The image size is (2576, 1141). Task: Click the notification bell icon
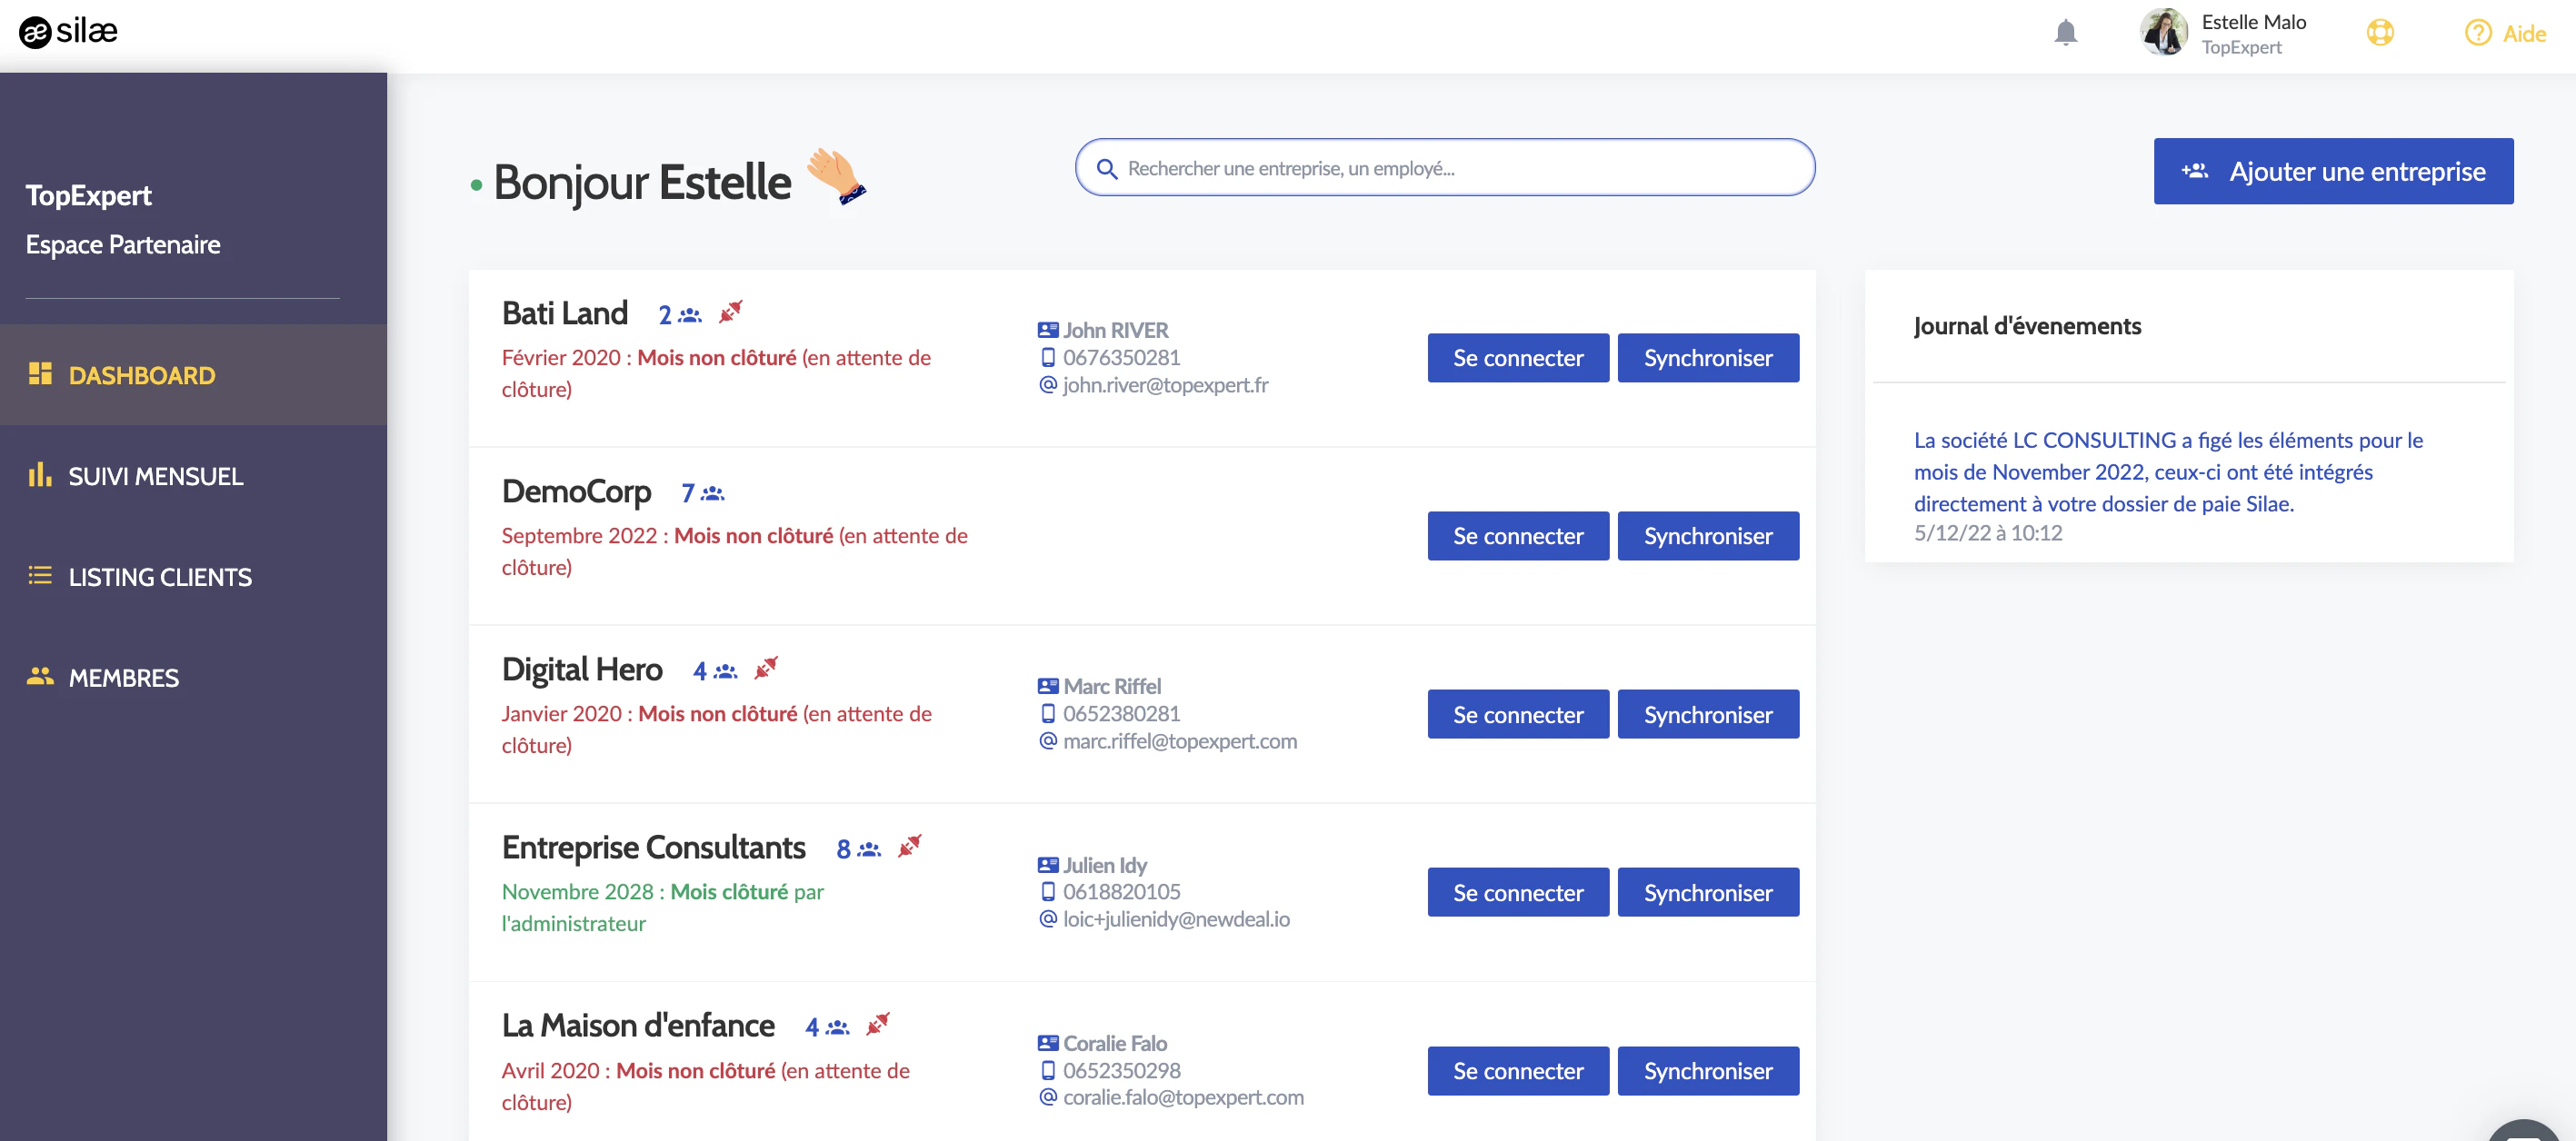click(x=2065, y=33)
